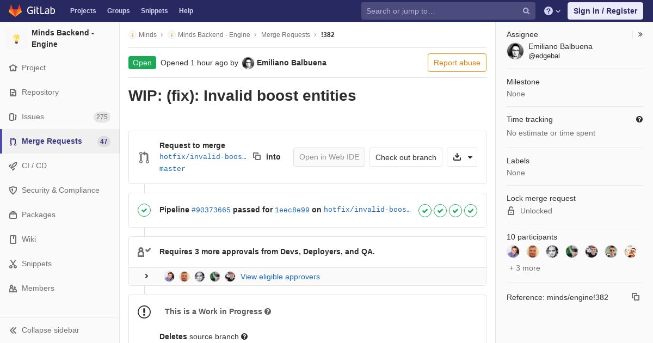Screen dimensions: 653x343
Task: Click the first pipeline stage check icon
Action: pos(425,210)
